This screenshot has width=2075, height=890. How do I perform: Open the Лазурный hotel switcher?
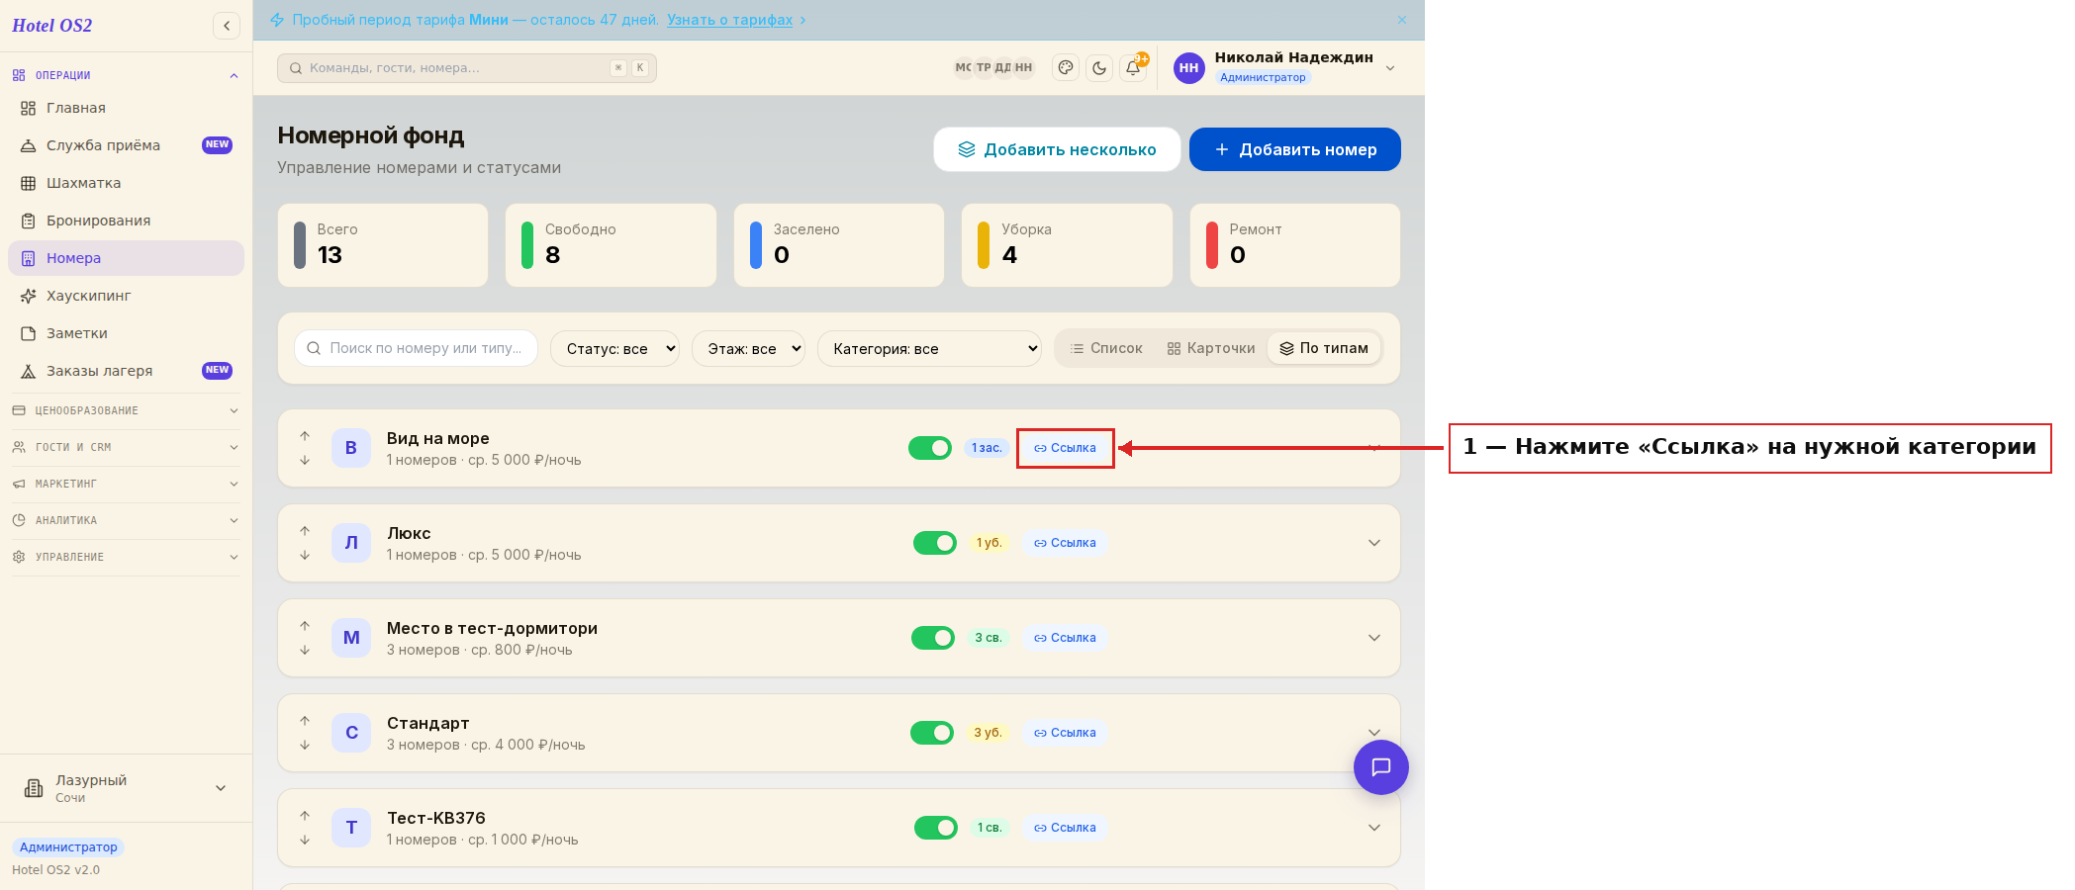pos(126,788)
